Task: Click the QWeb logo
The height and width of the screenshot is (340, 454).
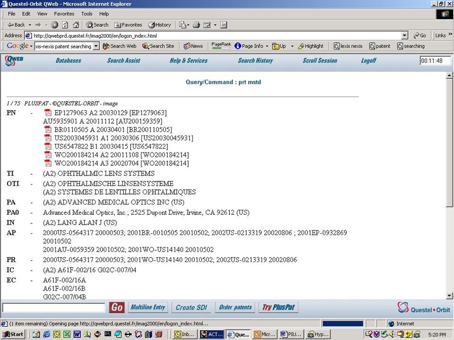Action: point(14,60)
